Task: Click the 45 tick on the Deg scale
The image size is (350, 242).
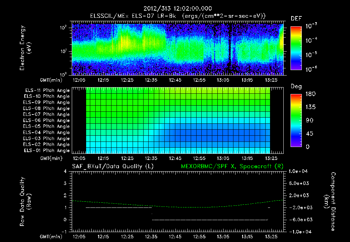Action: pyautogui.click(x=310, y=134)
